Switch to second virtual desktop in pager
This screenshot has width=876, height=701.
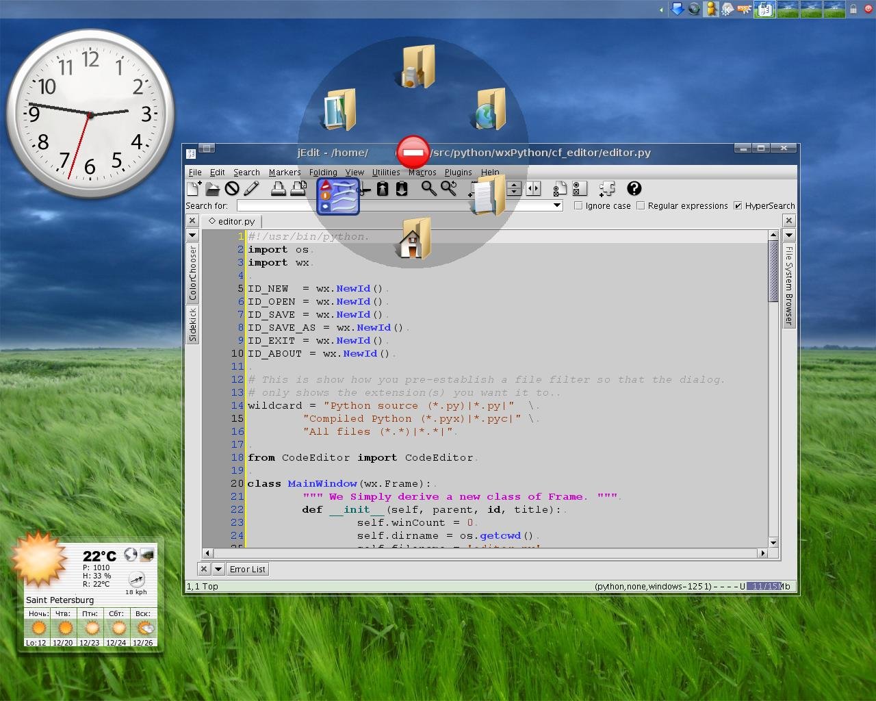[x=788, y=9]
